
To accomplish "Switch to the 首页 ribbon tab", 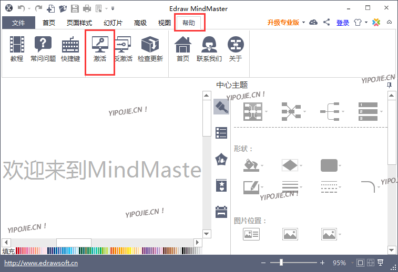I will pyautogui.click(x=49, y=23).
